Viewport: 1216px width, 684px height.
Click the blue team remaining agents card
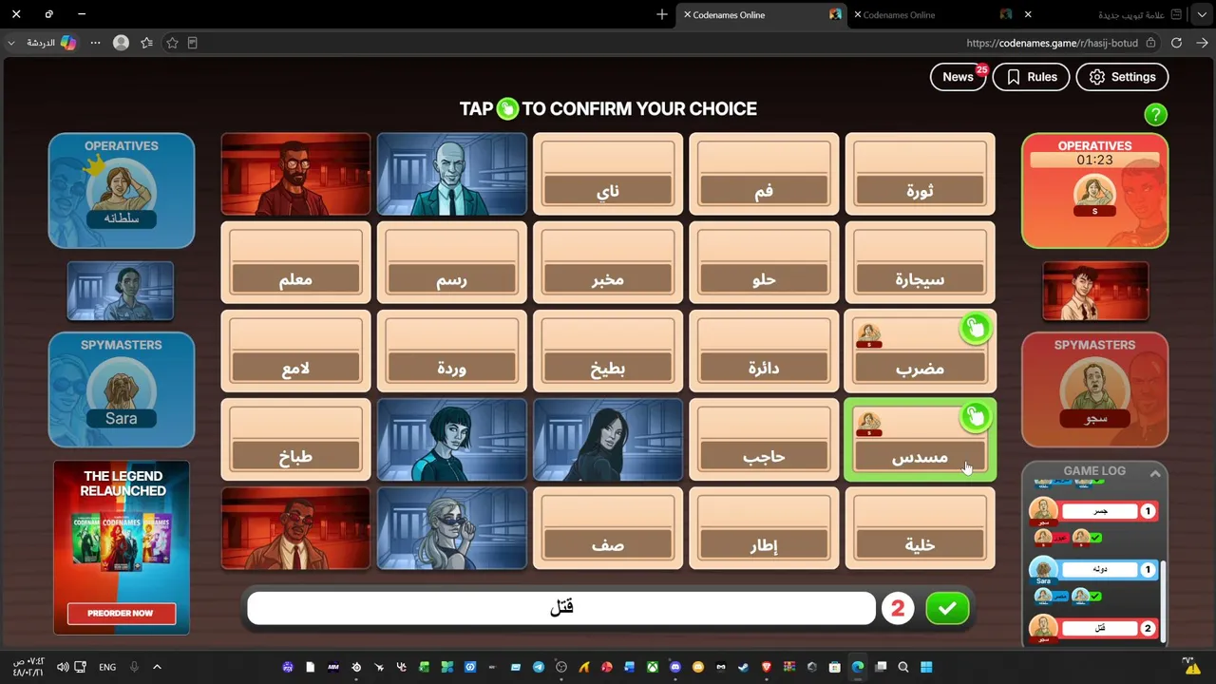[x=121, y=291]
